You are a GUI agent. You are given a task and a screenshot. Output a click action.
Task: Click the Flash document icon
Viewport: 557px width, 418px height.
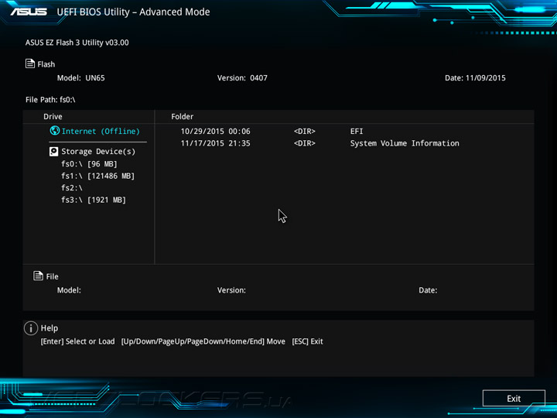(x=30, y=63)
